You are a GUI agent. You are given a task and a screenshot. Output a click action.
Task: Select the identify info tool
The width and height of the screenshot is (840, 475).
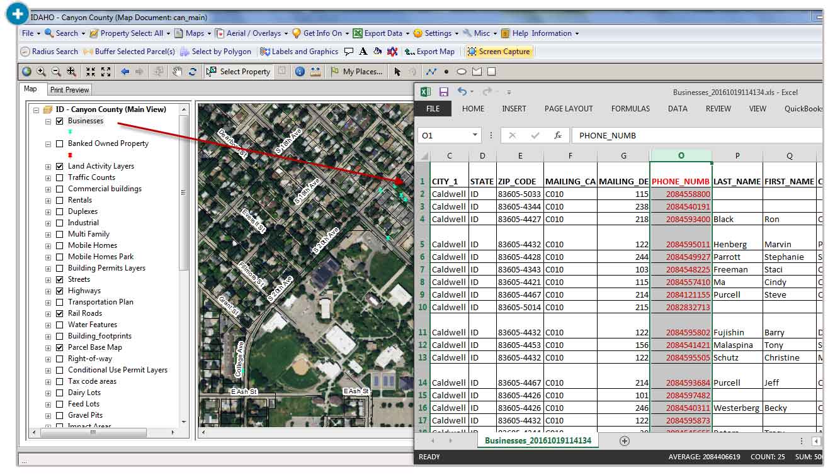300,72
